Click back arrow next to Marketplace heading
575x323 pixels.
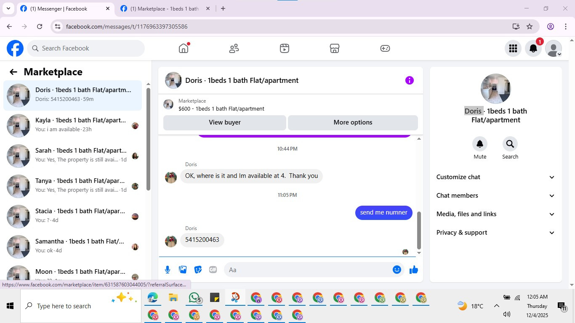(13, 72)
